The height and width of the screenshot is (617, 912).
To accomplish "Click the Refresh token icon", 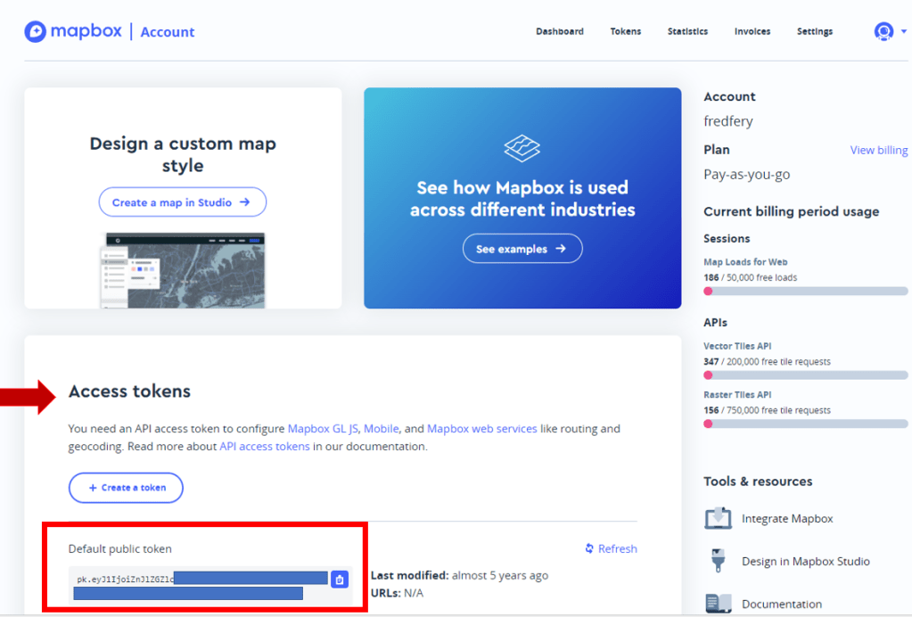I will click(589, 548).
